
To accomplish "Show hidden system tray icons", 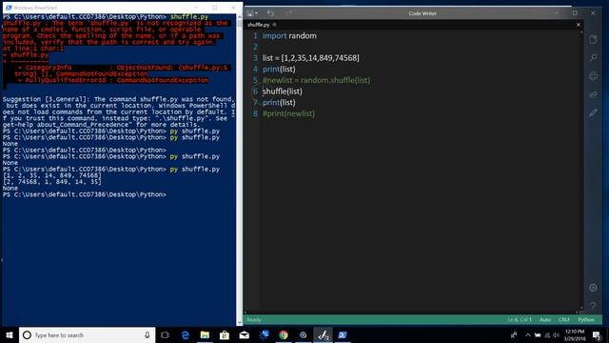I will [x=527, y=334].
